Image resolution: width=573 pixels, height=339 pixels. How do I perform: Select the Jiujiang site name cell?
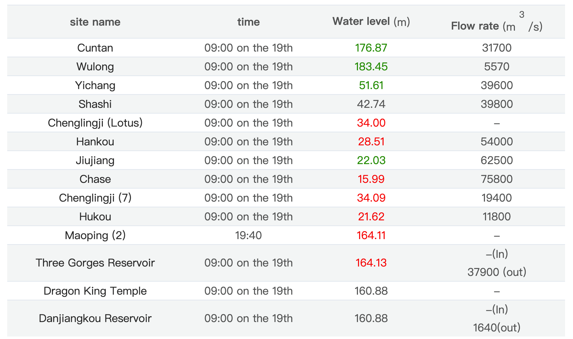(x=95, y=160)
